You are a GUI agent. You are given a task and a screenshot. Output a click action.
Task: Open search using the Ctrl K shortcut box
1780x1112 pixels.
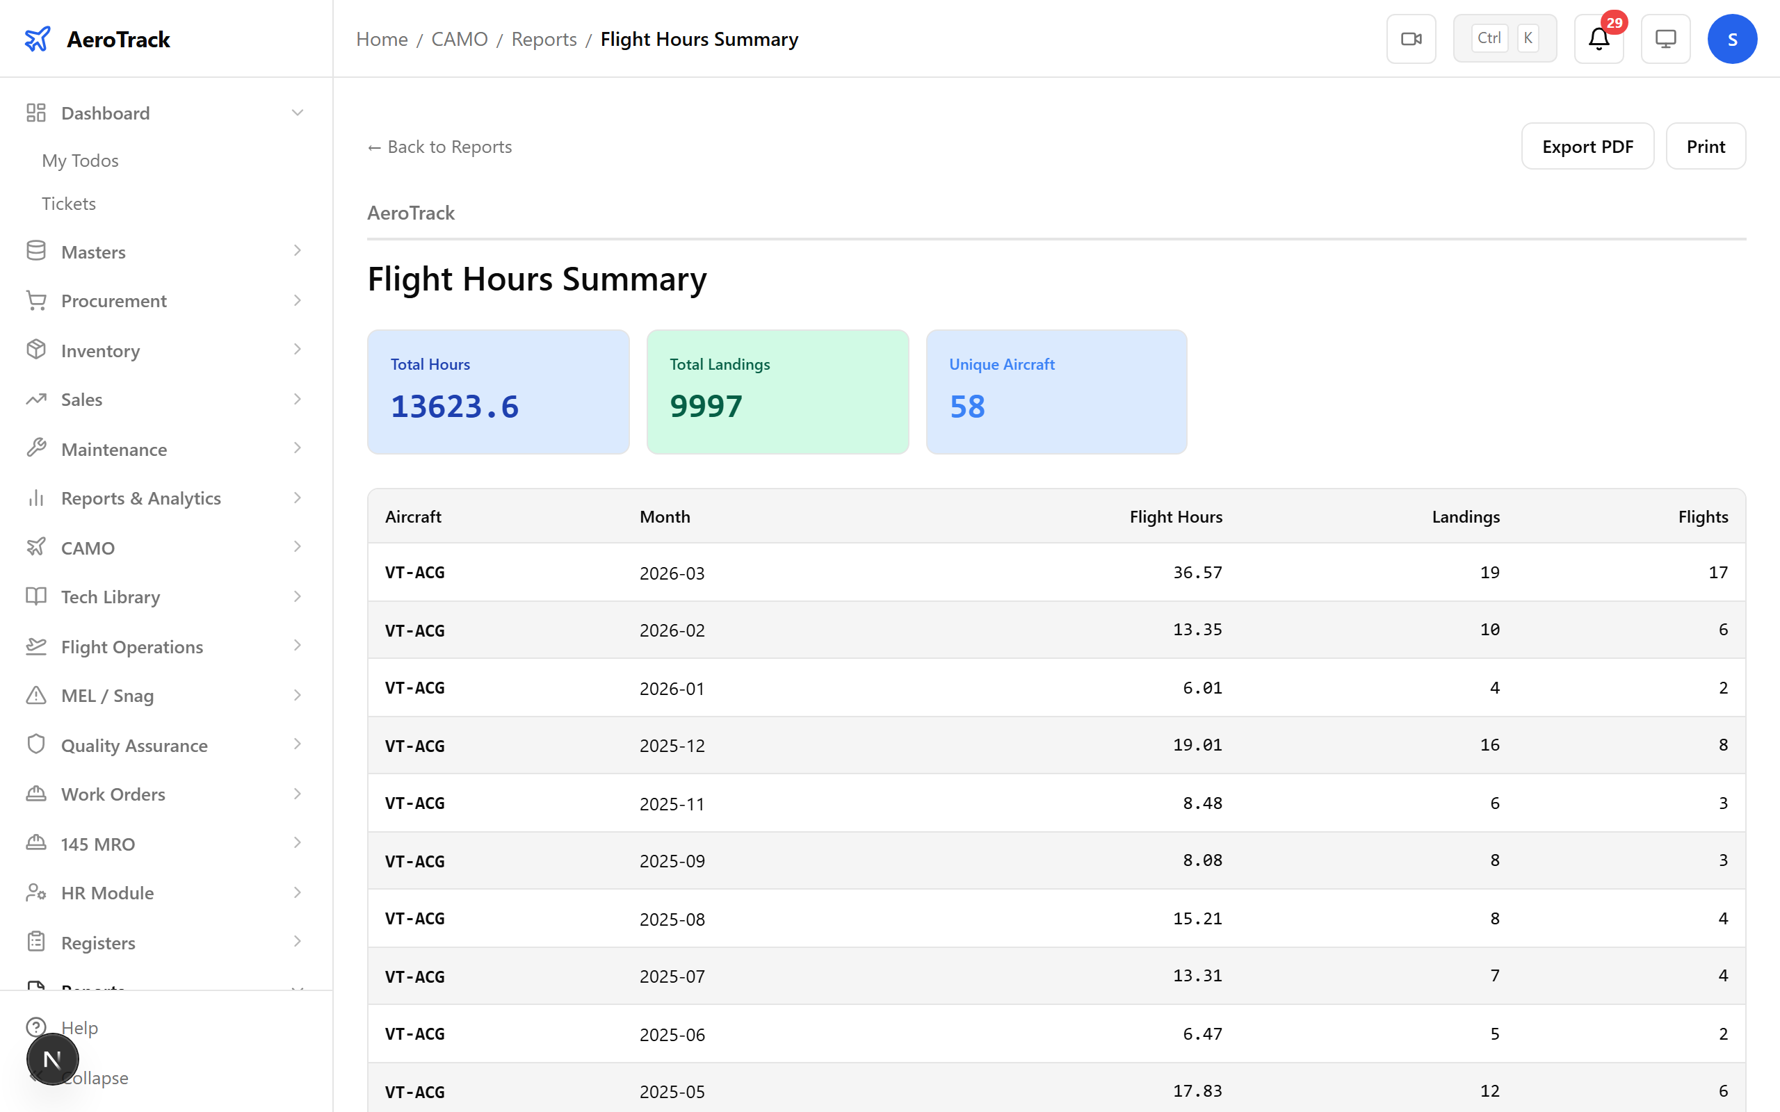coord(1504,38)
